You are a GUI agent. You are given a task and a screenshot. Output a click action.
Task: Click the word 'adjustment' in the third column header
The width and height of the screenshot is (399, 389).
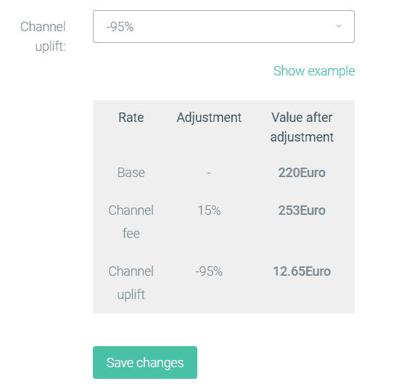pyautogui.click(x=302, y=137)
